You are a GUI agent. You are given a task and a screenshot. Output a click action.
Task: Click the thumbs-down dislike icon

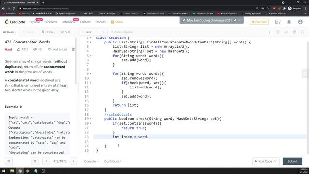[x=35, y=49]
